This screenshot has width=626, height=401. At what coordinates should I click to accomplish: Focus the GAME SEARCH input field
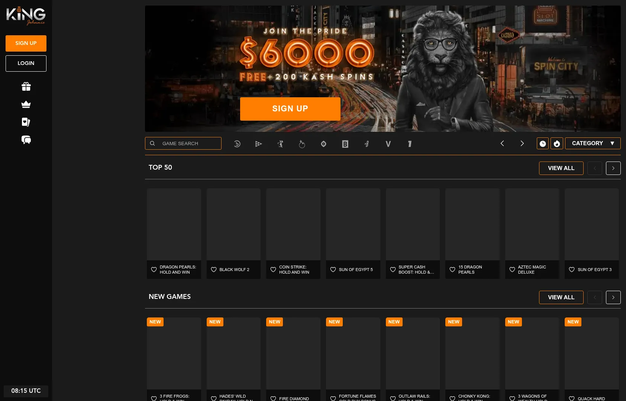click(x=183, y=143)
